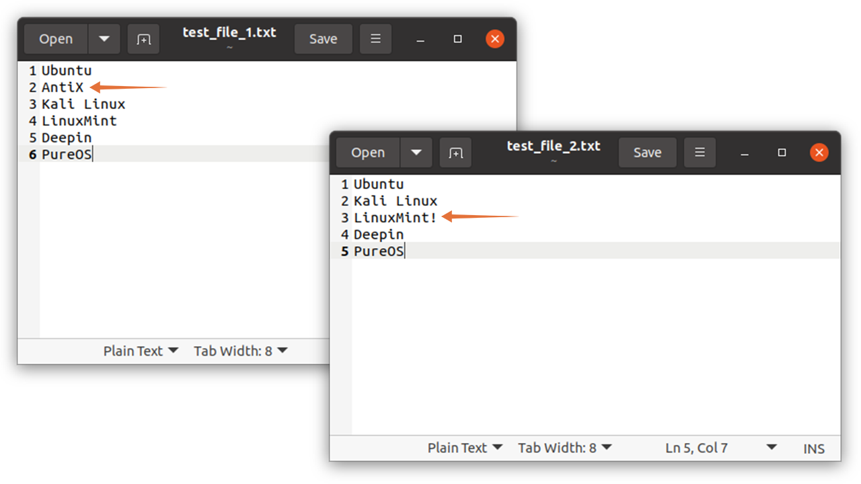
Task: Restore the test_file_2.txt window size
Action: pyautogui.click(x=782, y=152)
